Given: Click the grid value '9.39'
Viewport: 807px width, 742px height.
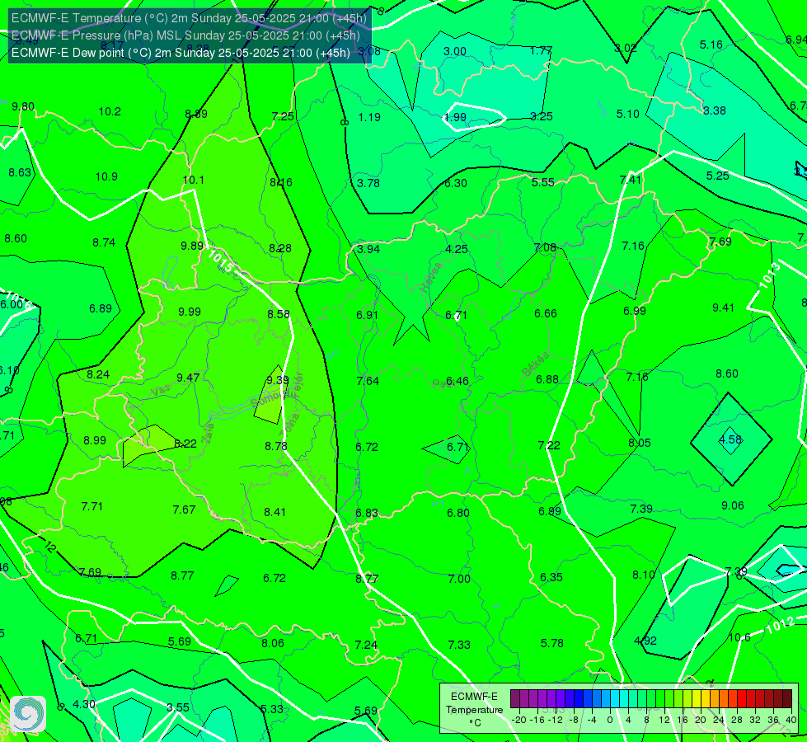Looking at the screenshot, I should [278, 380].
